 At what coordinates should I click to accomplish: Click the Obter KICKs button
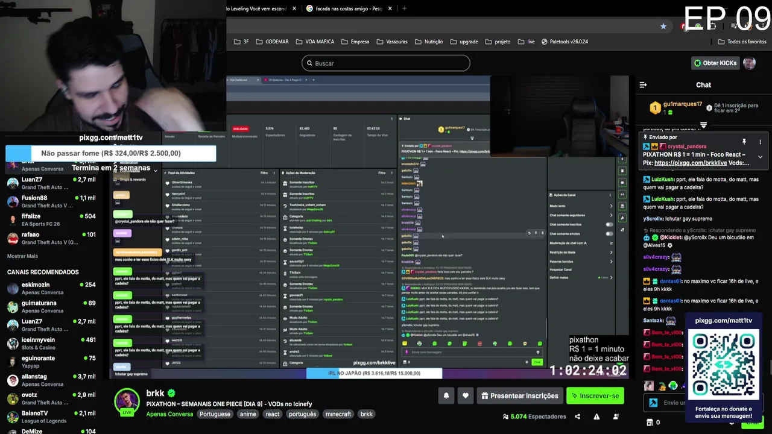tap(715, 63)
